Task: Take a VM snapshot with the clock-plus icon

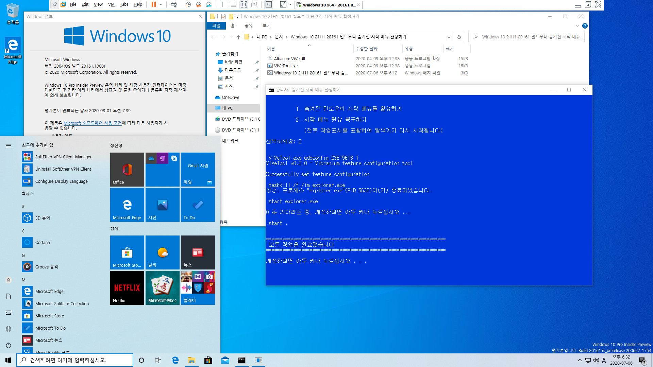Action: (188, 4)
